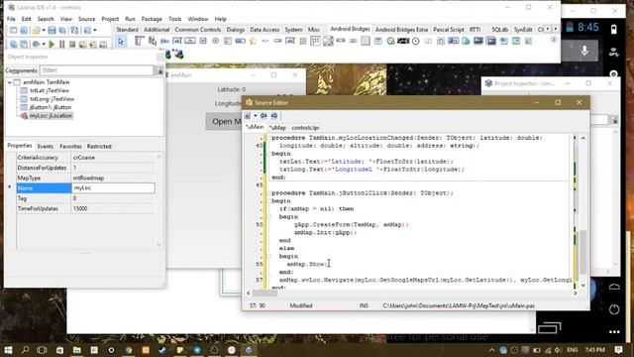Select txtLat: jTextView in component tree
Screen dimensions: 634x357
click(x=50, y=90)
